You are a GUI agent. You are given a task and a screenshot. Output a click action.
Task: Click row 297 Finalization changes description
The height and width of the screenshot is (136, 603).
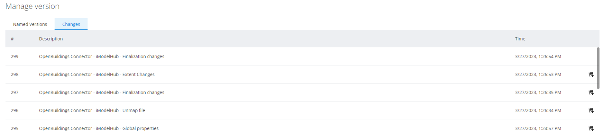[x=101, y=92]
